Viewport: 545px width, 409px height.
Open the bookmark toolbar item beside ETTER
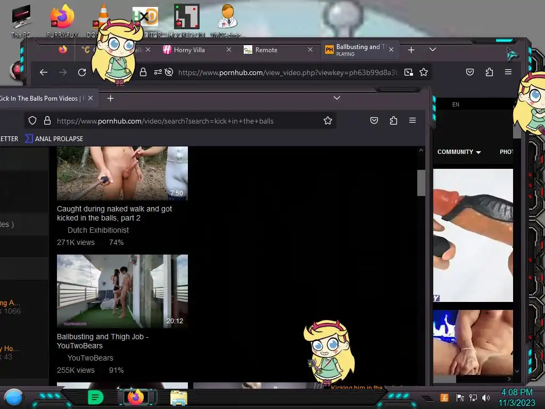point(55,139)
